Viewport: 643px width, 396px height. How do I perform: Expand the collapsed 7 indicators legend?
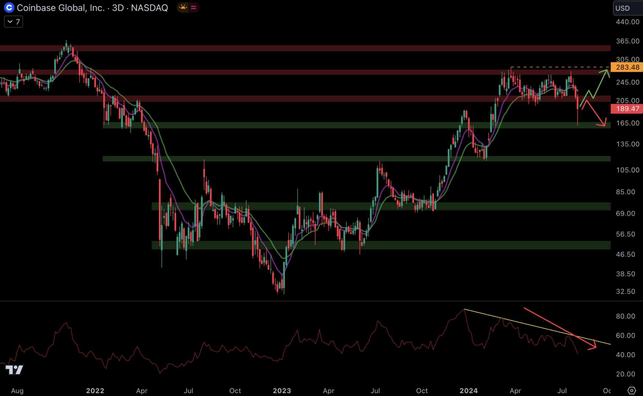(x=14, y=22)
